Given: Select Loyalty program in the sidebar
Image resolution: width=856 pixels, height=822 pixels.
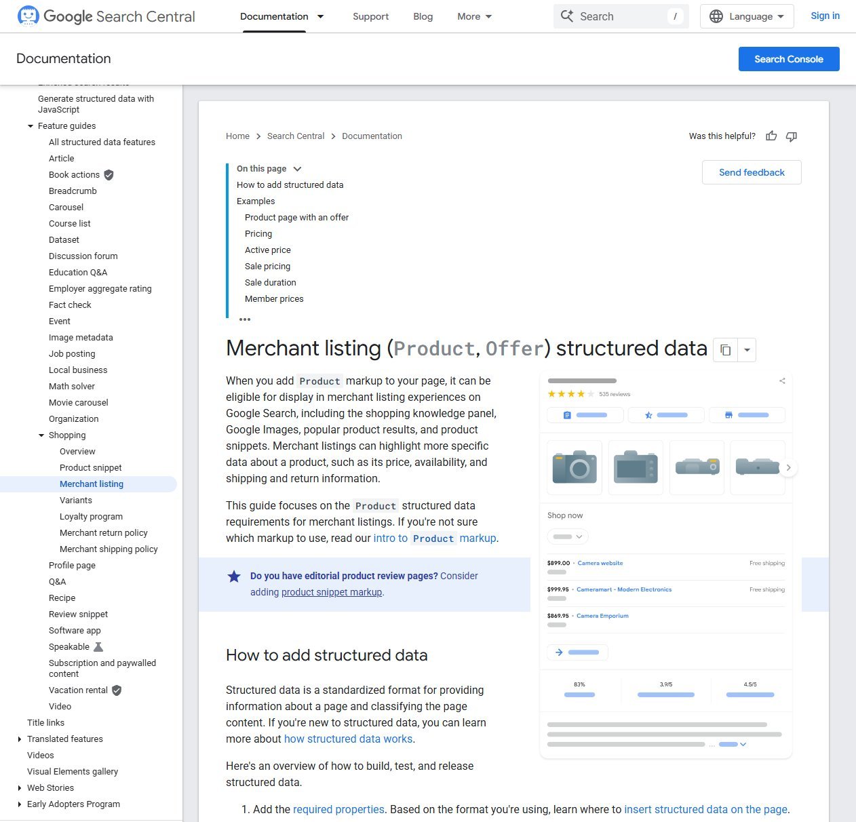Looking at the screenshot, I should coord(91,517).
